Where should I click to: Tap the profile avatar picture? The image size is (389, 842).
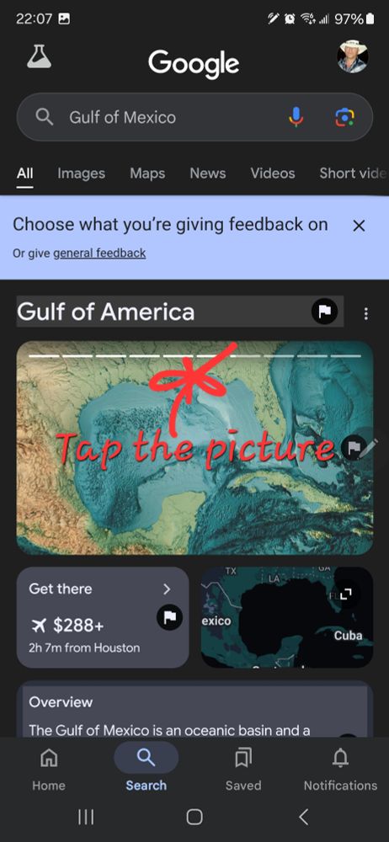(x=353, y=56)
